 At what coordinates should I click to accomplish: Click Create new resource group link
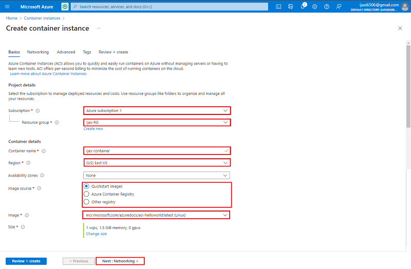94,129
